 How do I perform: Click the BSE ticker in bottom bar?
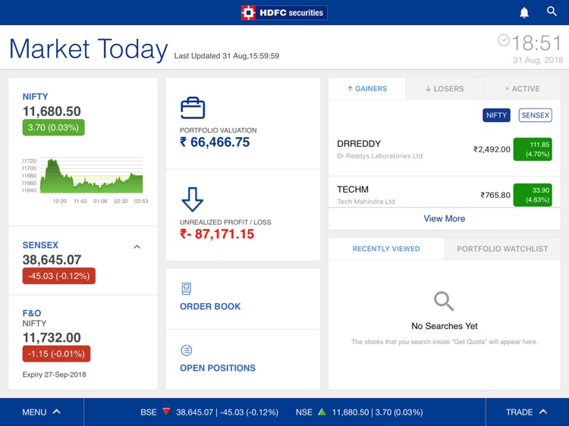click(x=209, y=412)
